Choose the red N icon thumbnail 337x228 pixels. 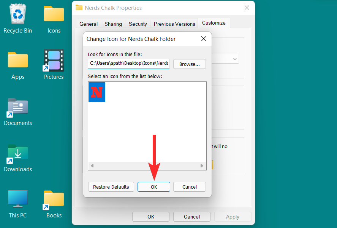point(97,92)
